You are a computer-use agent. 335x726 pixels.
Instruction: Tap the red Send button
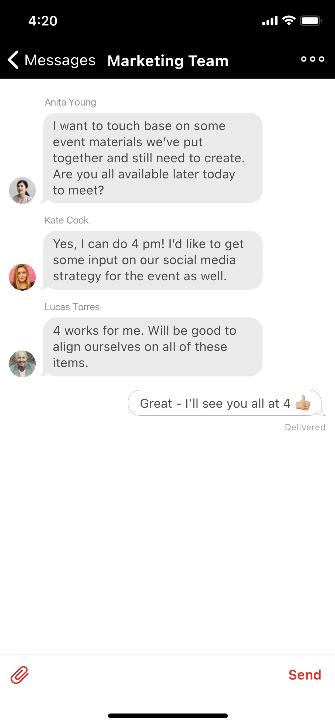click(305, 675)
